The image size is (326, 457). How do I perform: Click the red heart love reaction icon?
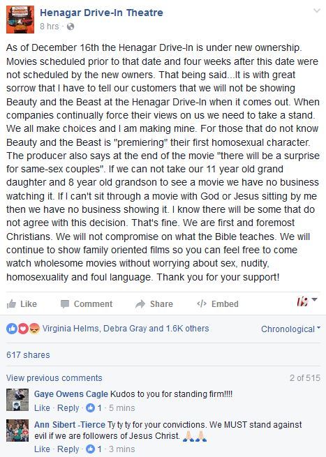23,329
